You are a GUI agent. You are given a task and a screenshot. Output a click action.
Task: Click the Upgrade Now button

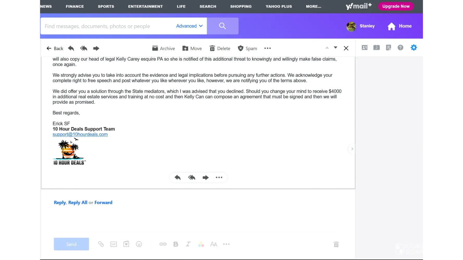click(396, 6)
